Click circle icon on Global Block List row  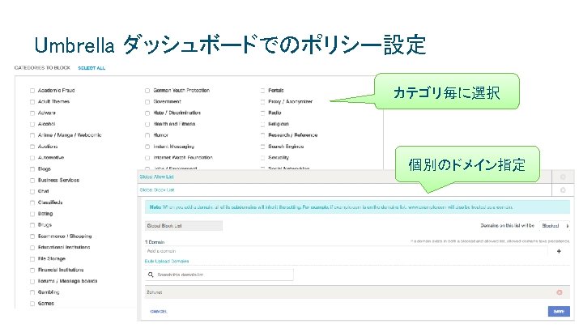pos(563,190)
